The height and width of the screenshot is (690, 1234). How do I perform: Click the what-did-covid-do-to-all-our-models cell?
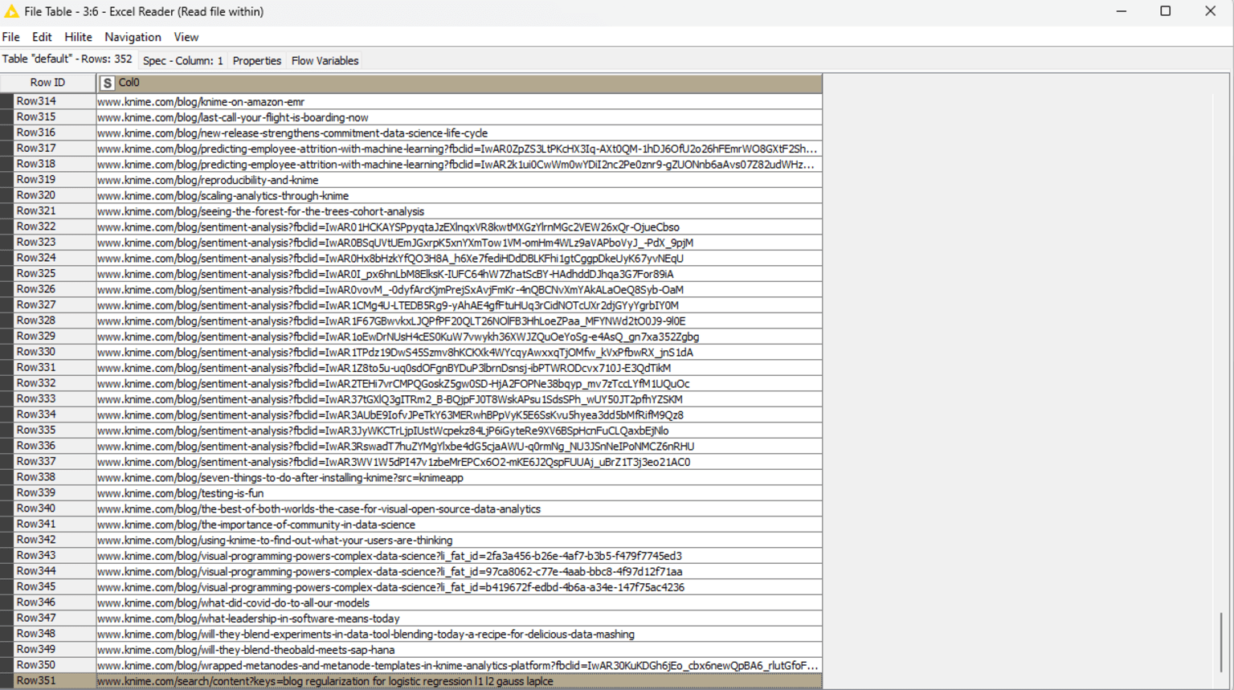point(460,603)
